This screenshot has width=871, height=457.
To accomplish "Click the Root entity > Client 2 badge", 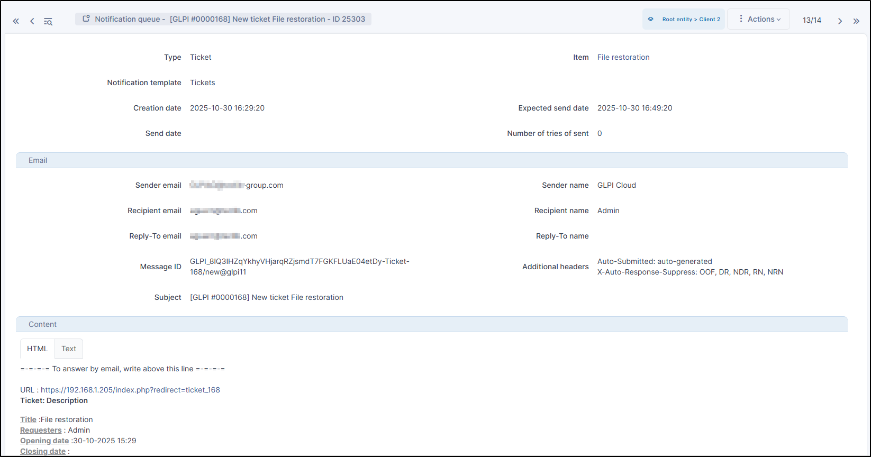I will (x=684, y=19).
